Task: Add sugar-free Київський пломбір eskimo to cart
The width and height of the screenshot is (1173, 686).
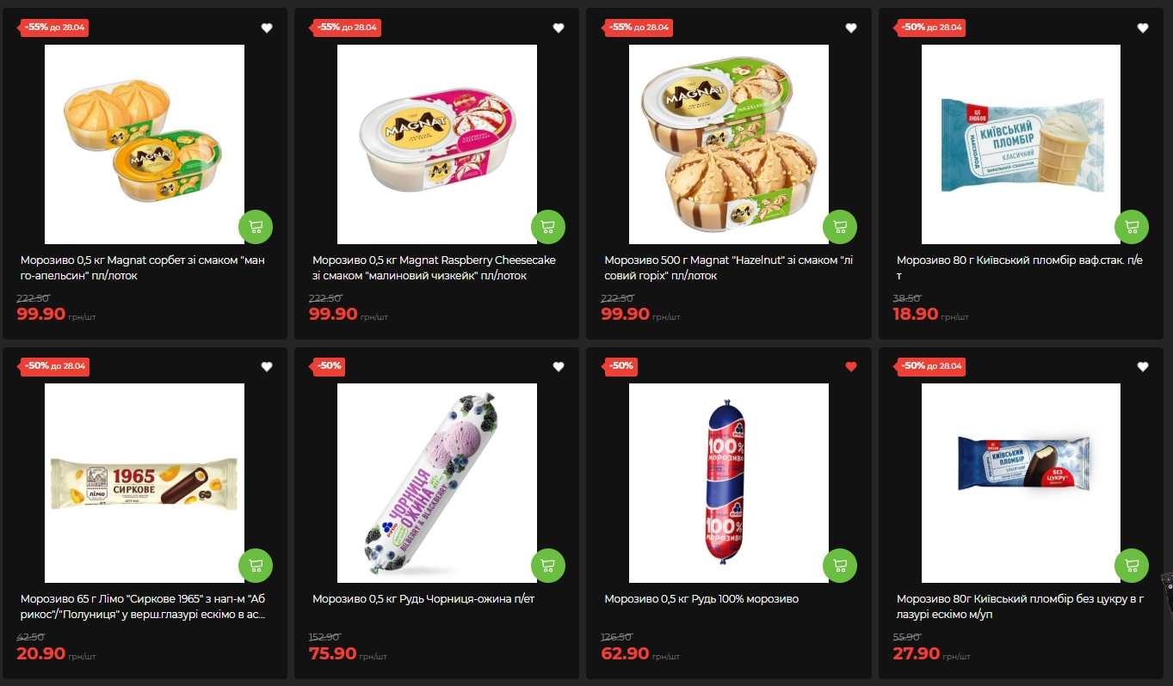Action: (1132, 566)
